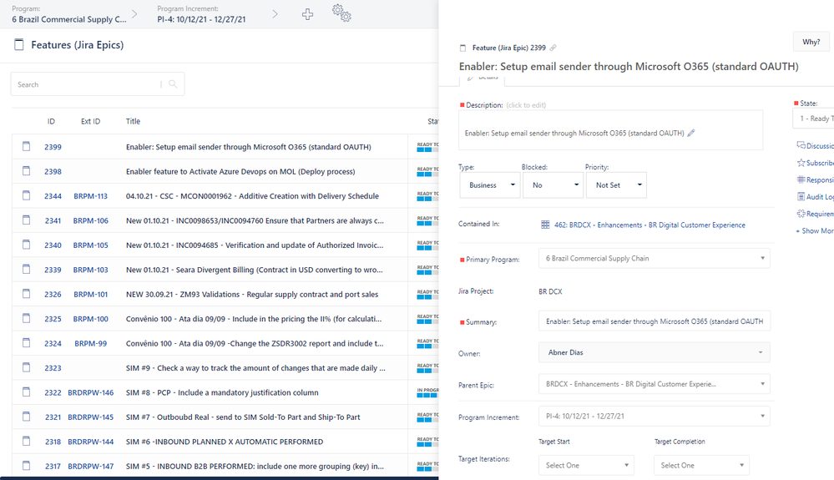Click the feature icon on row 2322
Viewport: 834px width, 480px height.
tap(26, 392)
